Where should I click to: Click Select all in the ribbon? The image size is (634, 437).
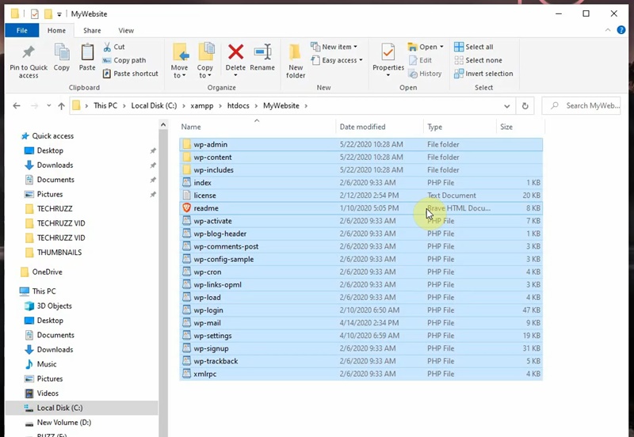473,47
